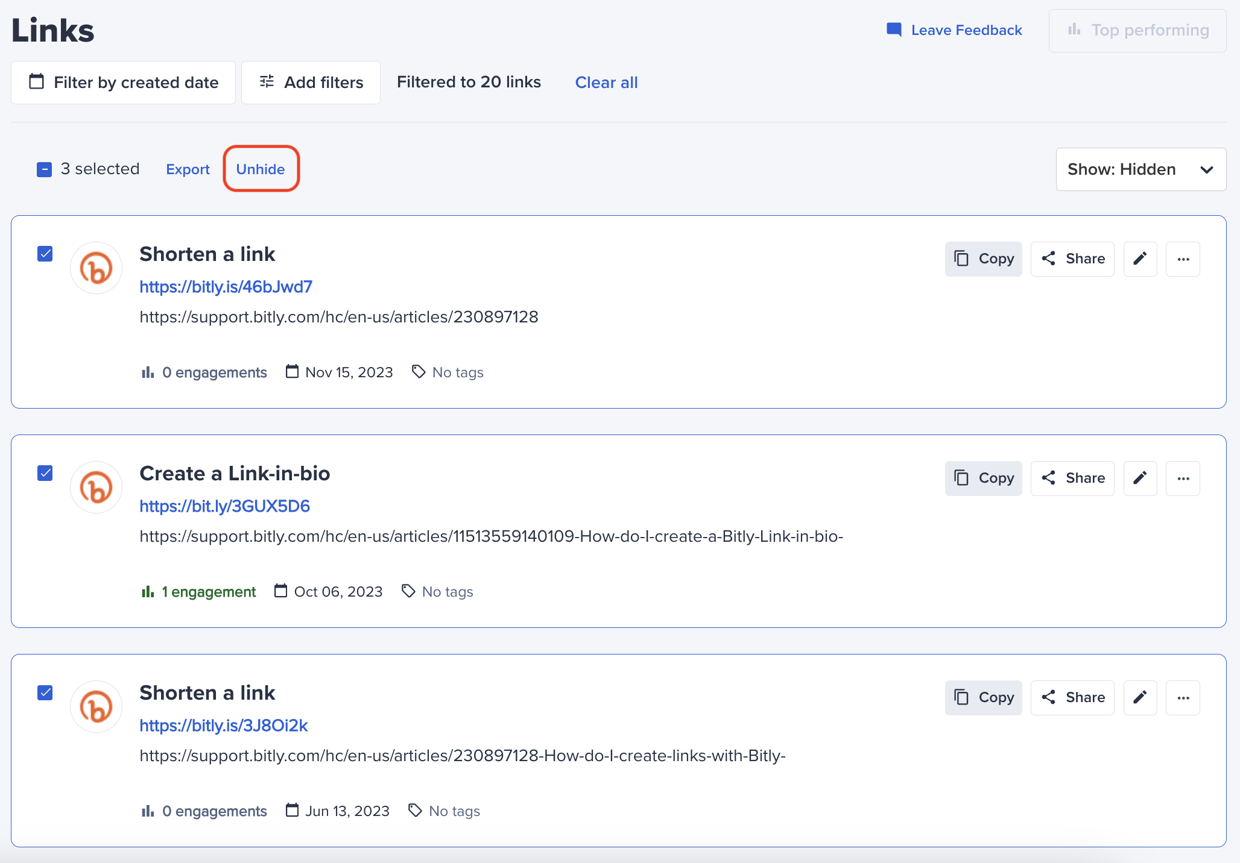Open Filter by created date
This screenshot has width=1240, height=863.
coord(123,83)
